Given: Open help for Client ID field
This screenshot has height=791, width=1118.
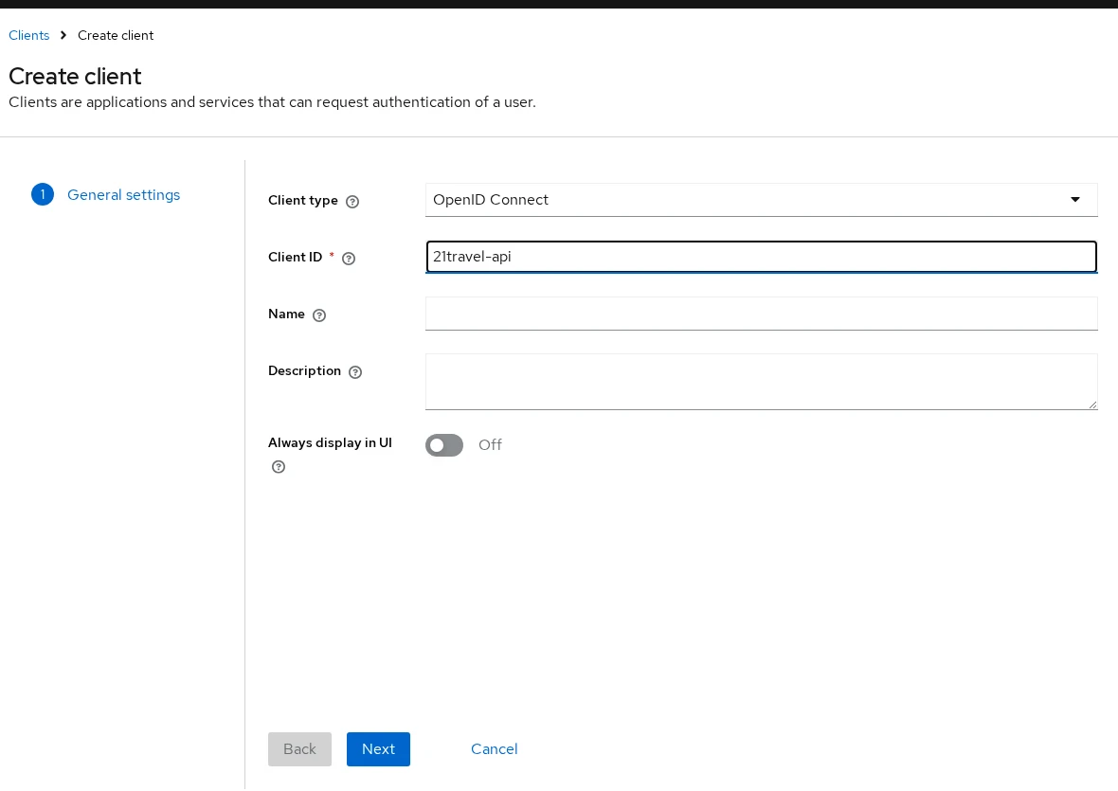Looking at the screenshot, I should coord(349,259).
